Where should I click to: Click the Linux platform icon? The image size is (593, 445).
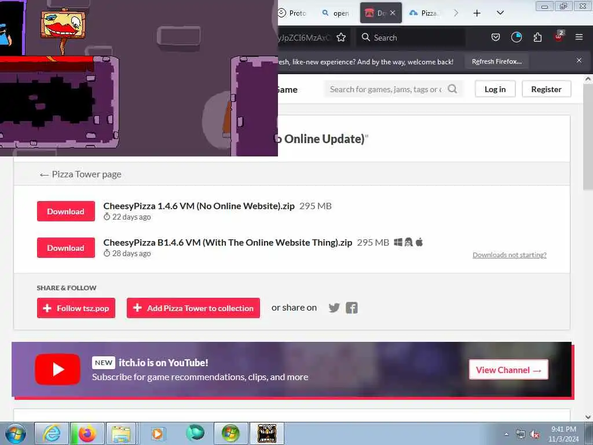click(x=408, y=242)
